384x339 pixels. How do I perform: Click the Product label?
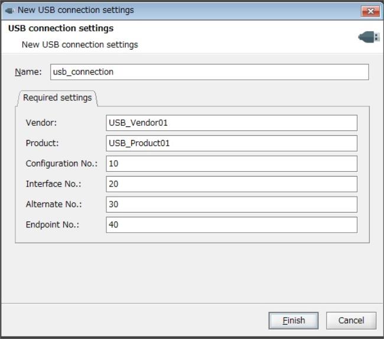point(42,143)
